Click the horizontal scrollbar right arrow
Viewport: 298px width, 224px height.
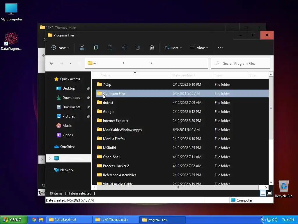[x=266, y=188]
